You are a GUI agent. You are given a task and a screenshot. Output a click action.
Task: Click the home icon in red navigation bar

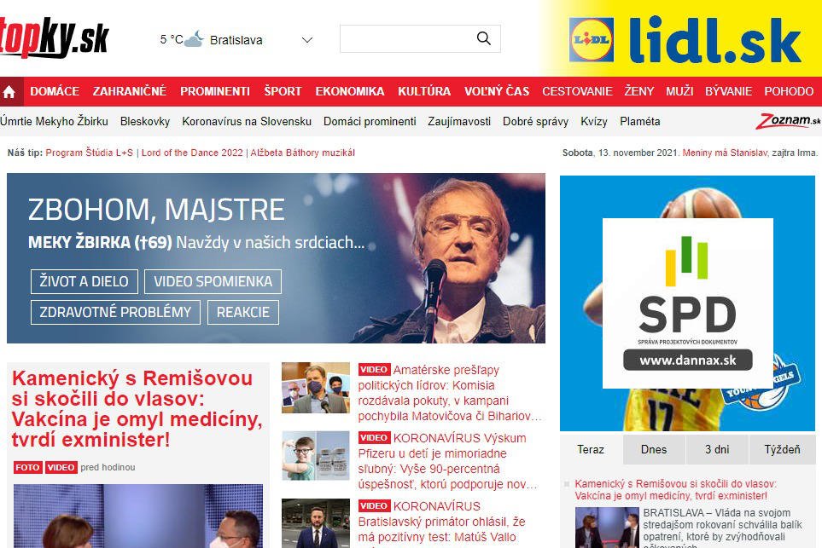[x=9, y=92]
